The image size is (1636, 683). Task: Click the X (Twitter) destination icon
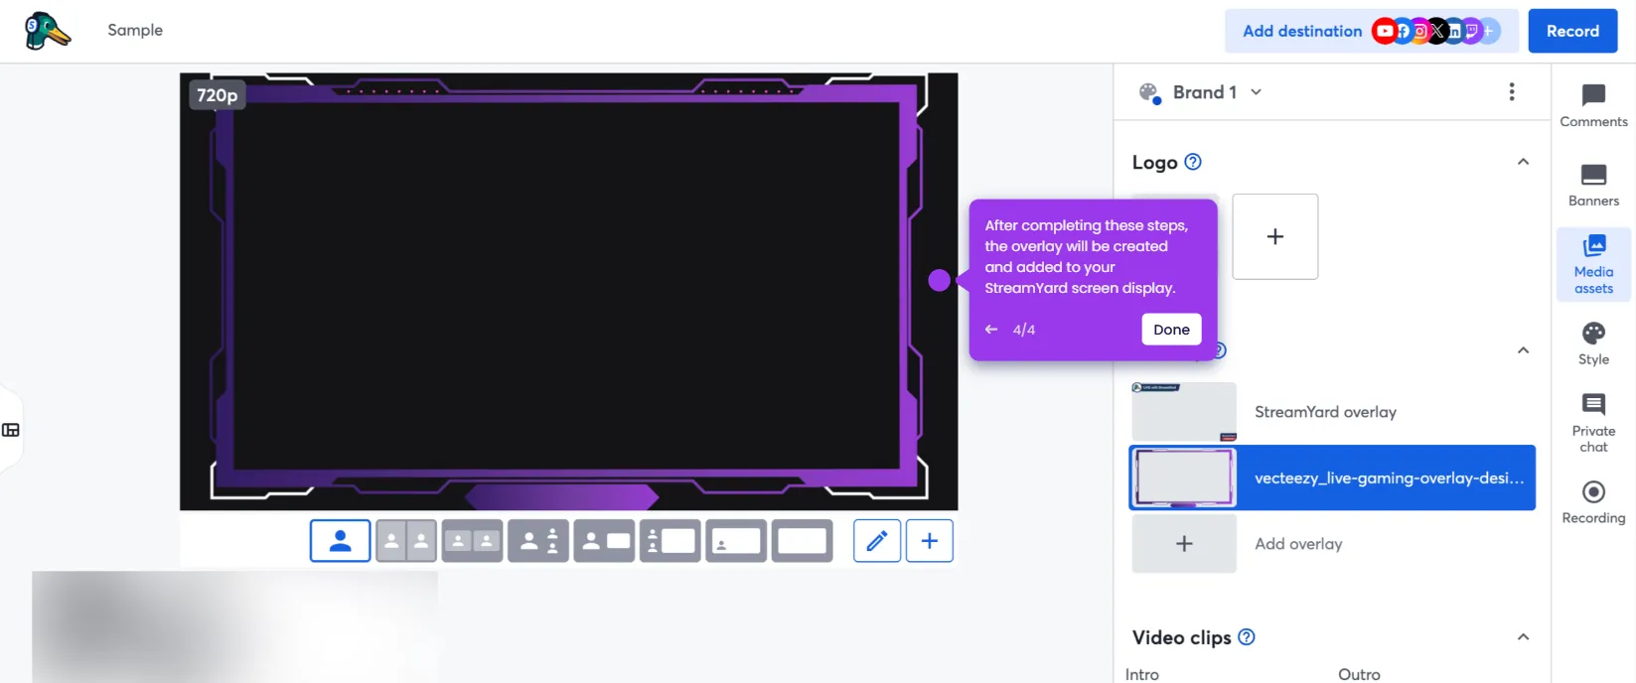(x=1436, y=31)
